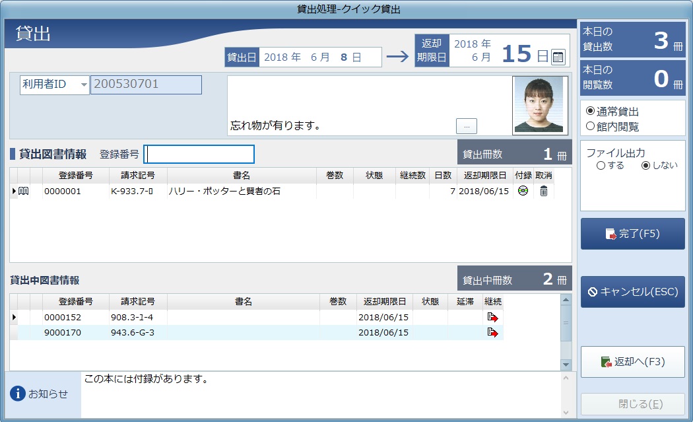The height and width of the screenshot is (422, 693).
Task: Click the 請求記号 header in 貸出図書情報 table
Action: point(138,175)
